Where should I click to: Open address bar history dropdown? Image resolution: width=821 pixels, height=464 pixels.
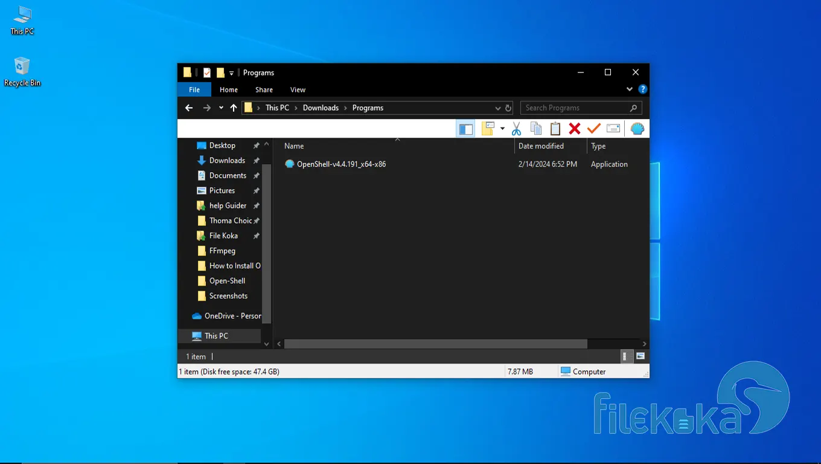[498, 108]
